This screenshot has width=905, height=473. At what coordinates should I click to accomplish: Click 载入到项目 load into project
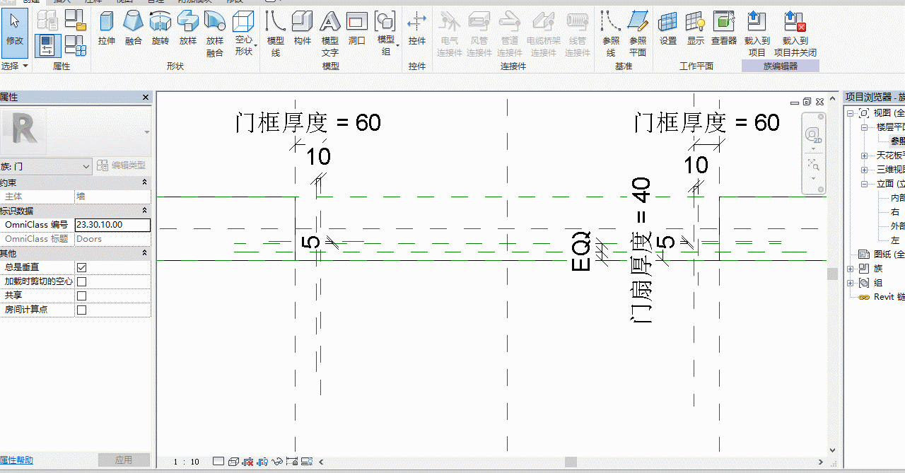click(x=757, y=34)
